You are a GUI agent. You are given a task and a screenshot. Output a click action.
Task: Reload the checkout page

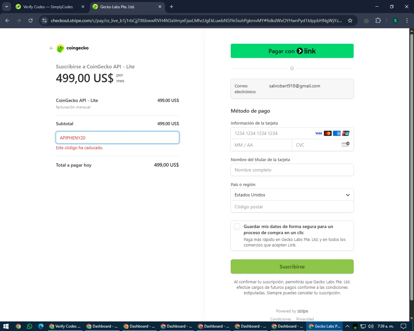[31, 20]
